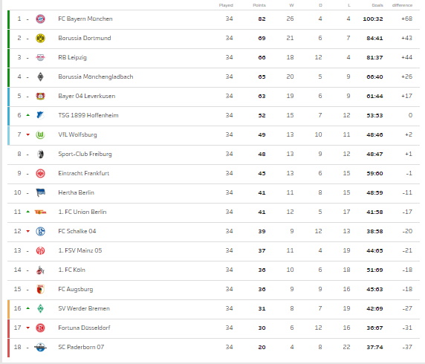Sort by the Played column header
The width and height of the screenshot is (425, 364).
[x=226, y=5]
